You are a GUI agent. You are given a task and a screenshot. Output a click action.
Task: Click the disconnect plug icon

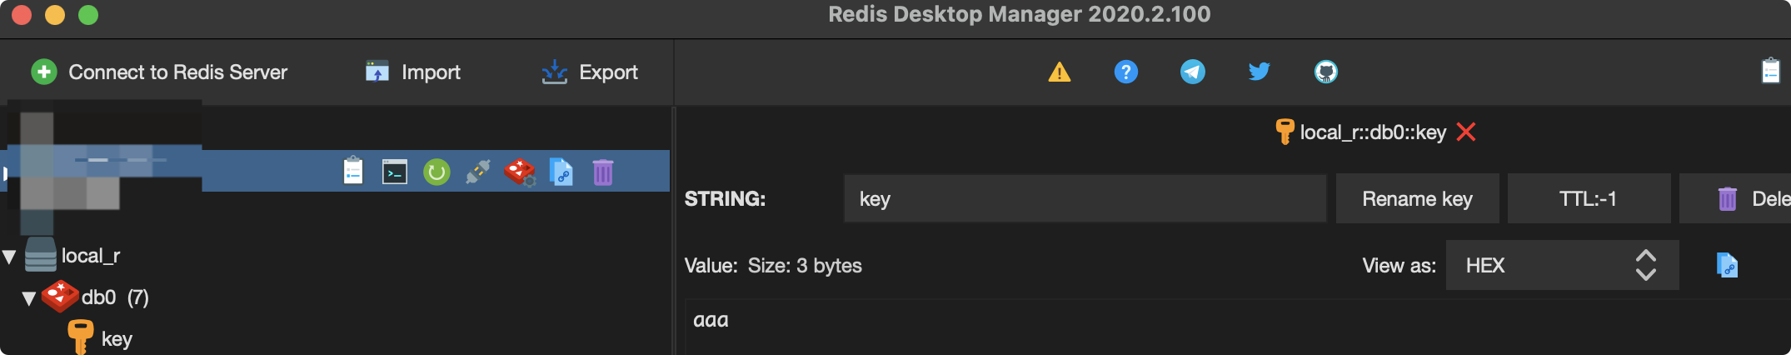(x=477, y=172)
